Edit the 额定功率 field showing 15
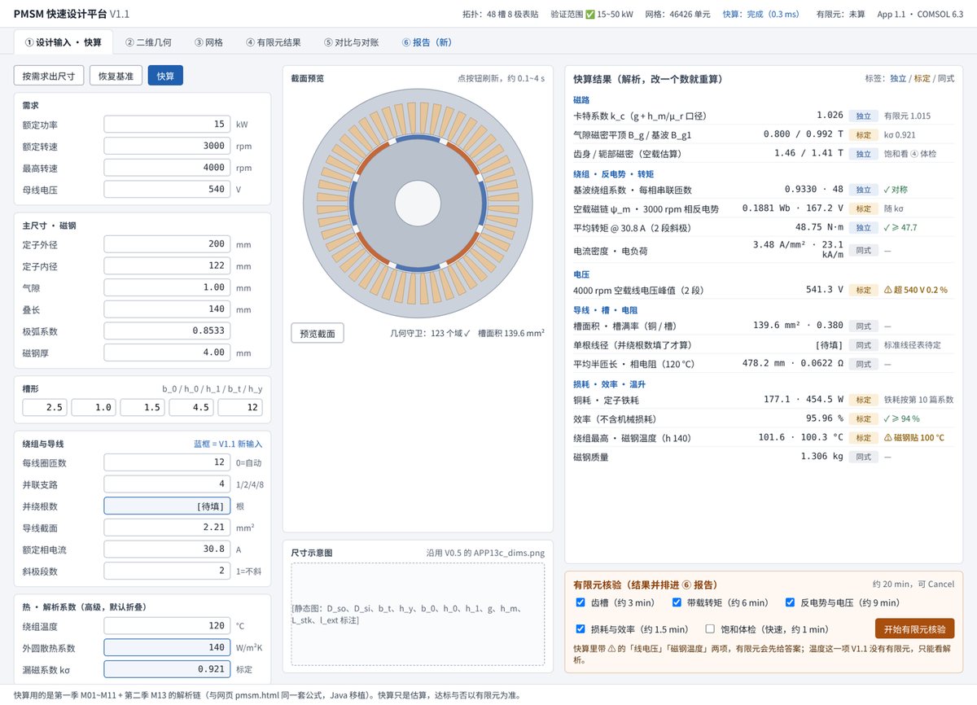This screenshot has height=705, width=977. pyautogui.click(x=168, y=125)
